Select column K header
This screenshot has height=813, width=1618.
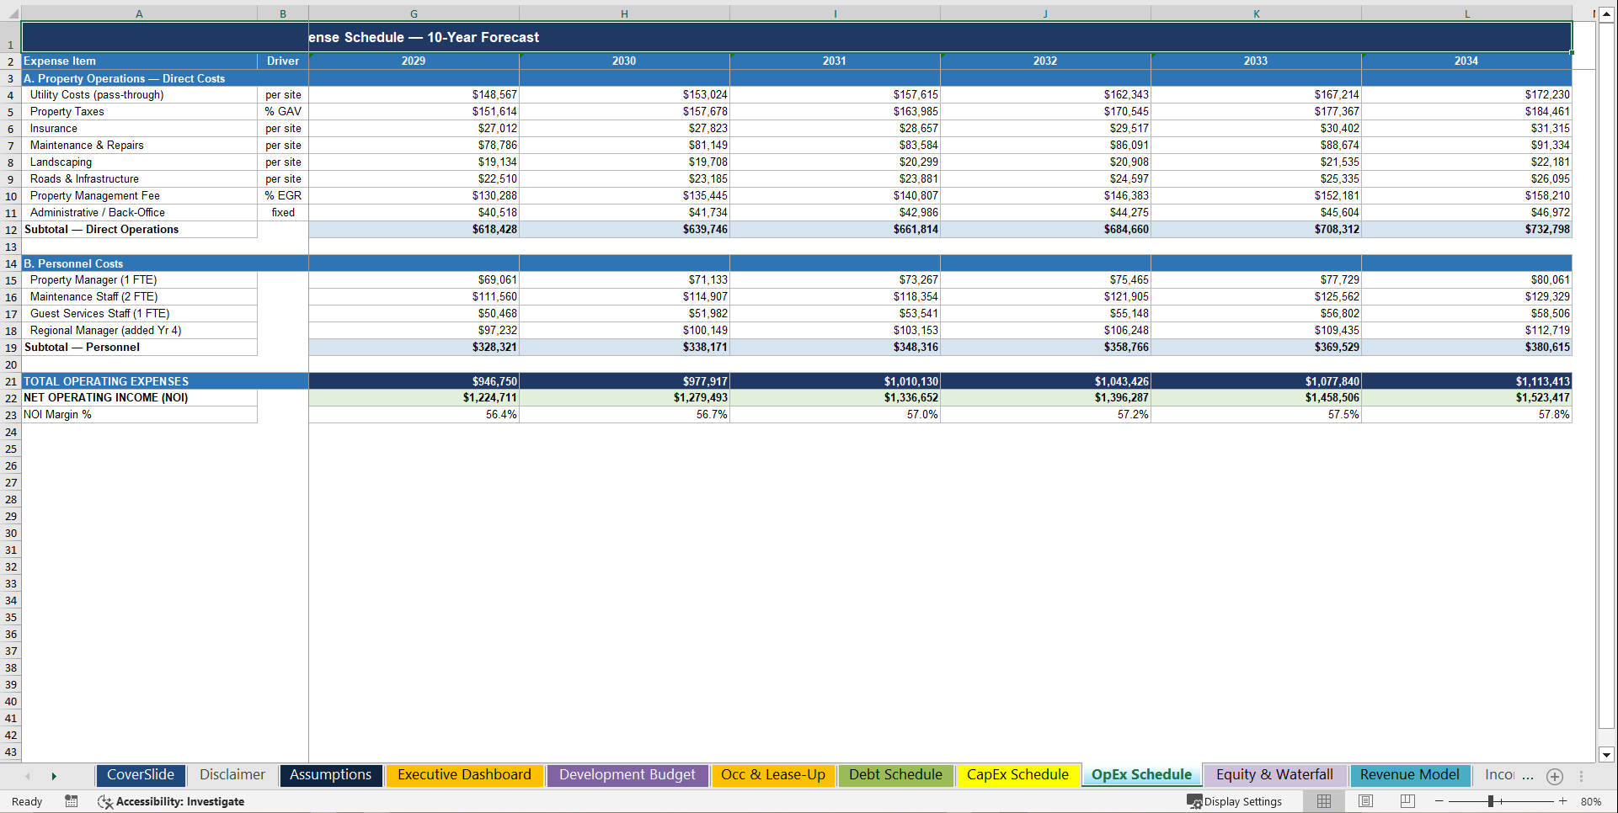(1256, 13)
